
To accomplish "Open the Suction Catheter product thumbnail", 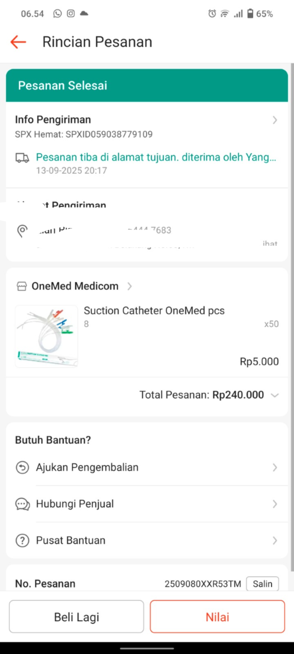I will click(47, 336).
